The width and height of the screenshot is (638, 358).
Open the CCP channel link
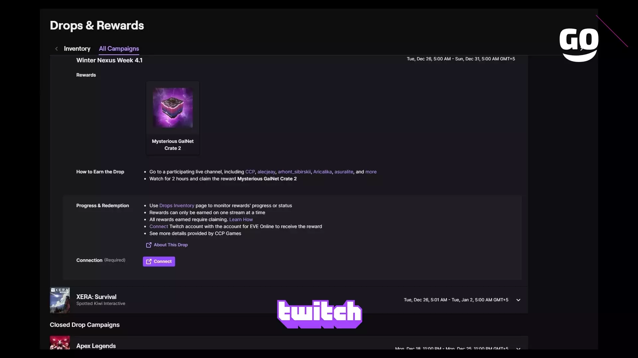(x=250, y=172)
